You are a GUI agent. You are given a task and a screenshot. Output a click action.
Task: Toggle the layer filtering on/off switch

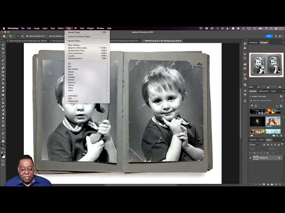282,144
